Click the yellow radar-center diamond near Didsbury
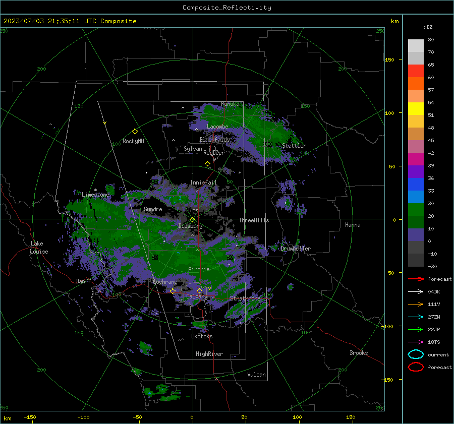Image resolution: width=454 pixels, height=424 pixels. click(192, 220)
